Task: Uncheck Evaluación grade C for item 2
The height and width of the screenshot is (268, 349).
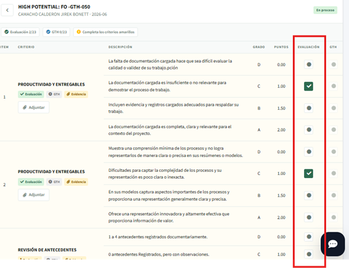Action: coord(309,173)
